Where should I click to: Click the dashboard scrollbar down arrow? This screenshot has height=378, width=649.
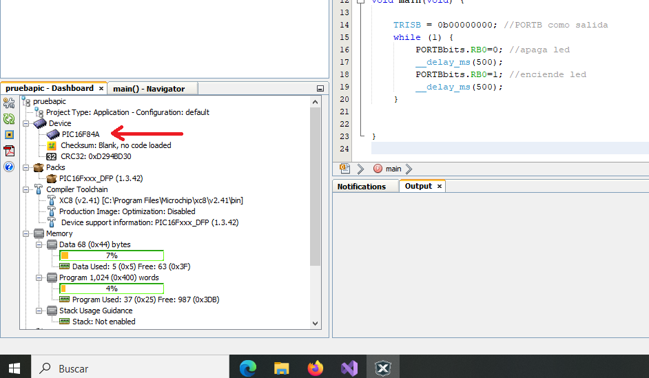(x=316, y=324)
